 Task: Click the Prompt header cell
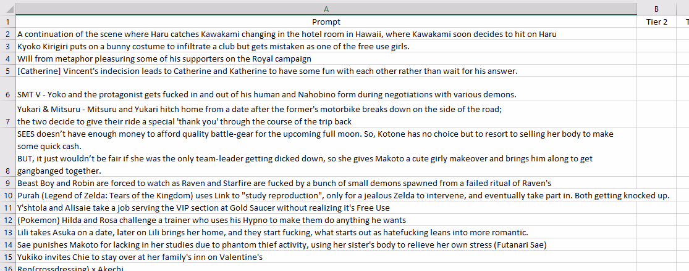[x=326, y=22]
